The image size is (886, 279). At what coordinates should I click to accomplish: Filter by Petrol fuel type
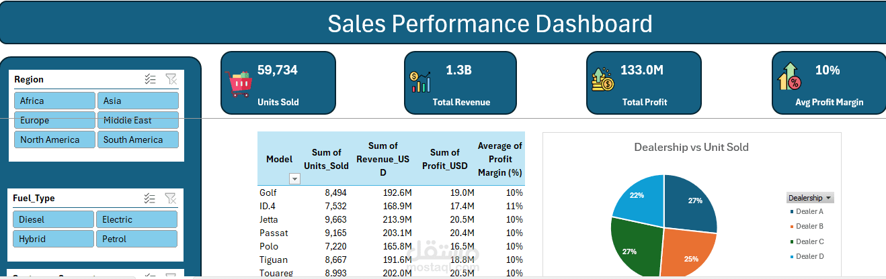[x=136, y=239]
